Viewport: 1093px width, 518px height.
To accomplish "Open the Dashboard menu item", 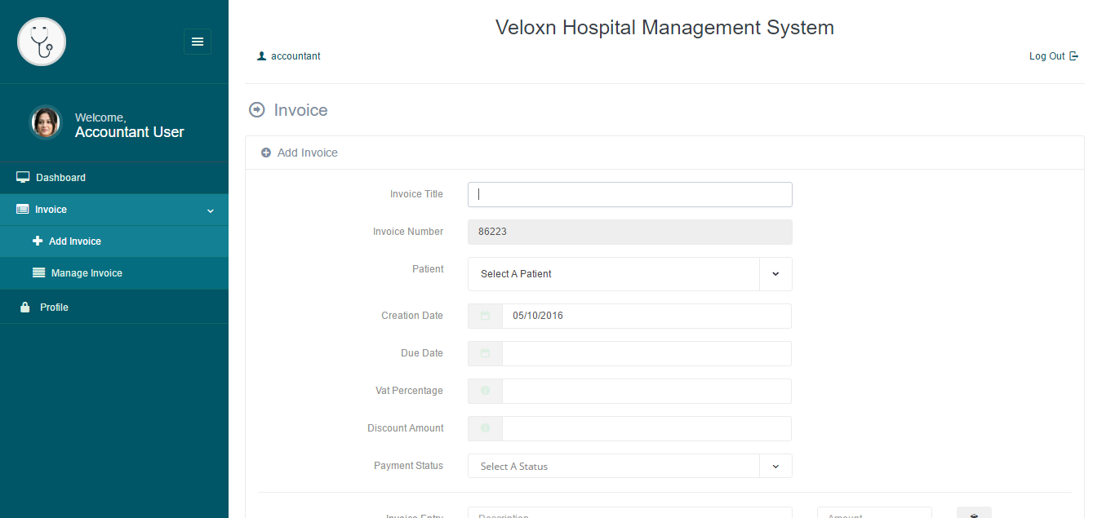I will 60,178.
